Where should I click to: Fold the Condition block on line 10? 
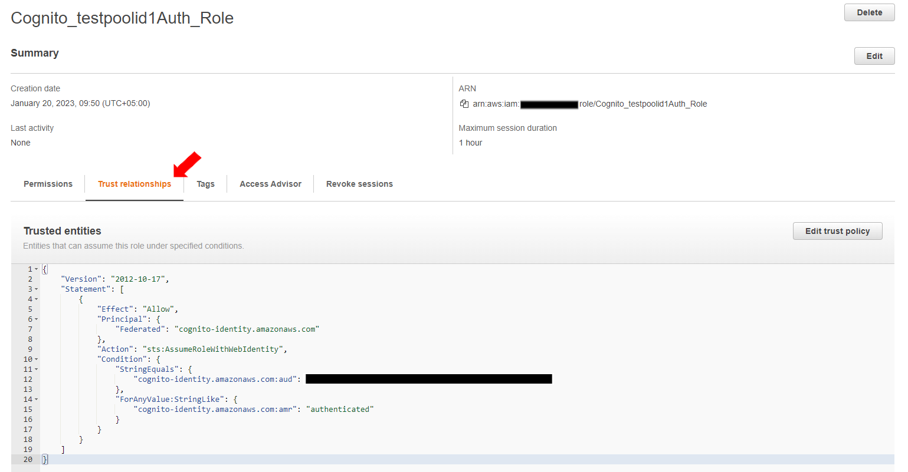pyautogui.click(x=36, y=359)
